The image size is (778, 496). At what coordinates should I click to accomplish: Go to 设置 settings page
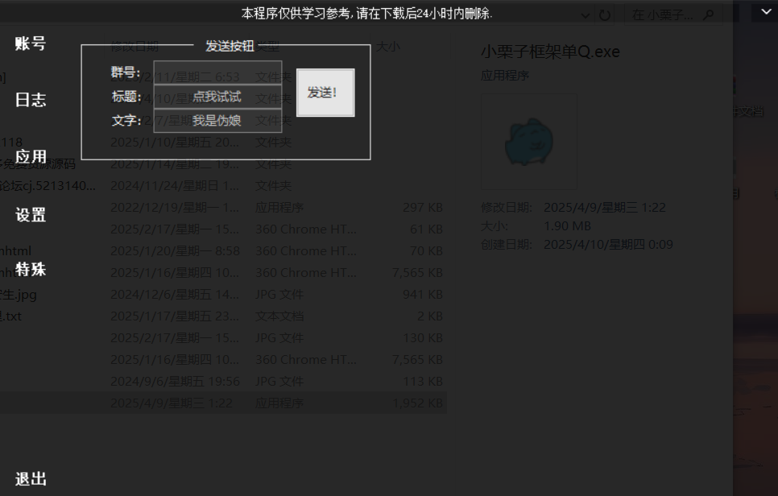[31, 215]
